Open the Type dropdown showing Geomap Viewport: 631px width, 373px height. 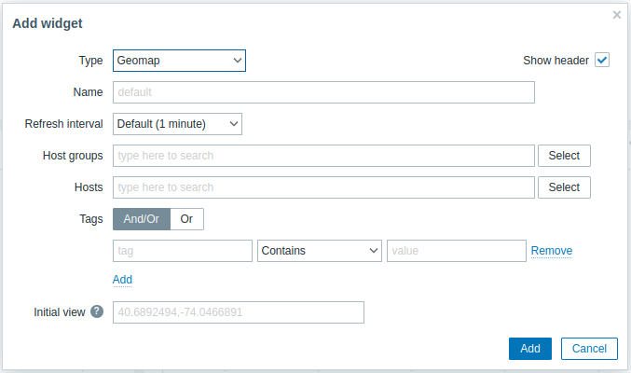[x=179, y=61]
